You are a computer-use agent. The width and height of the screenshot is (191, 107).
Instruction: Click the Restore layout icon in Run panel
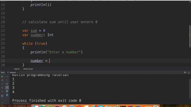tap(2, 96)
